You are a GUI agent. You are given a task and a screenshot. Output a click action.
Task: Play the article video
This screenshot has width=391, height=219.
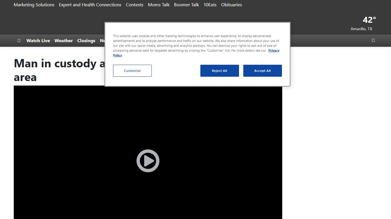(x=148, y=161)
